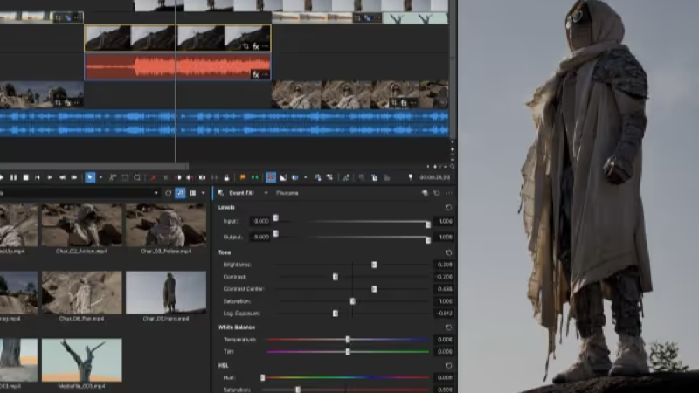699x393 pixels.
Task: Click the Contrast slider handle
Action: (336, 277)
